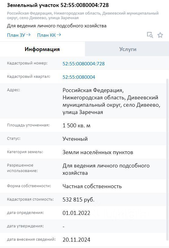Click the address value text in table
This screenshot has width=169, height=248.
111,101
